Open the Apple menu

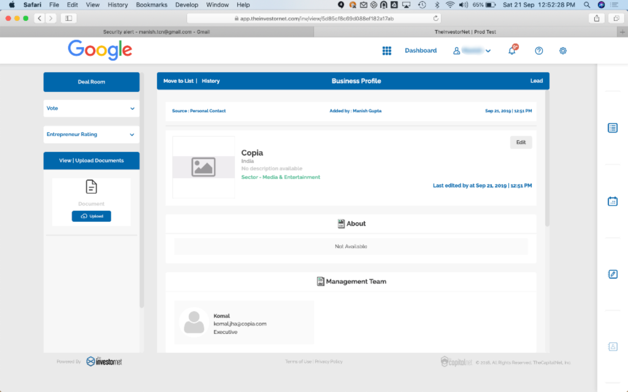(x=12, y=5)
